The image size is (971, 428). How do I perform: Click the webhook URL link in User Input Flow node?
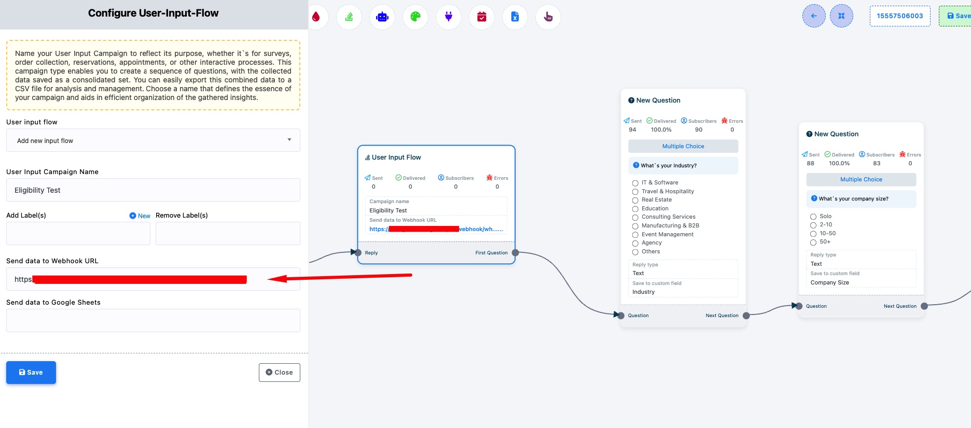point(436,229)
